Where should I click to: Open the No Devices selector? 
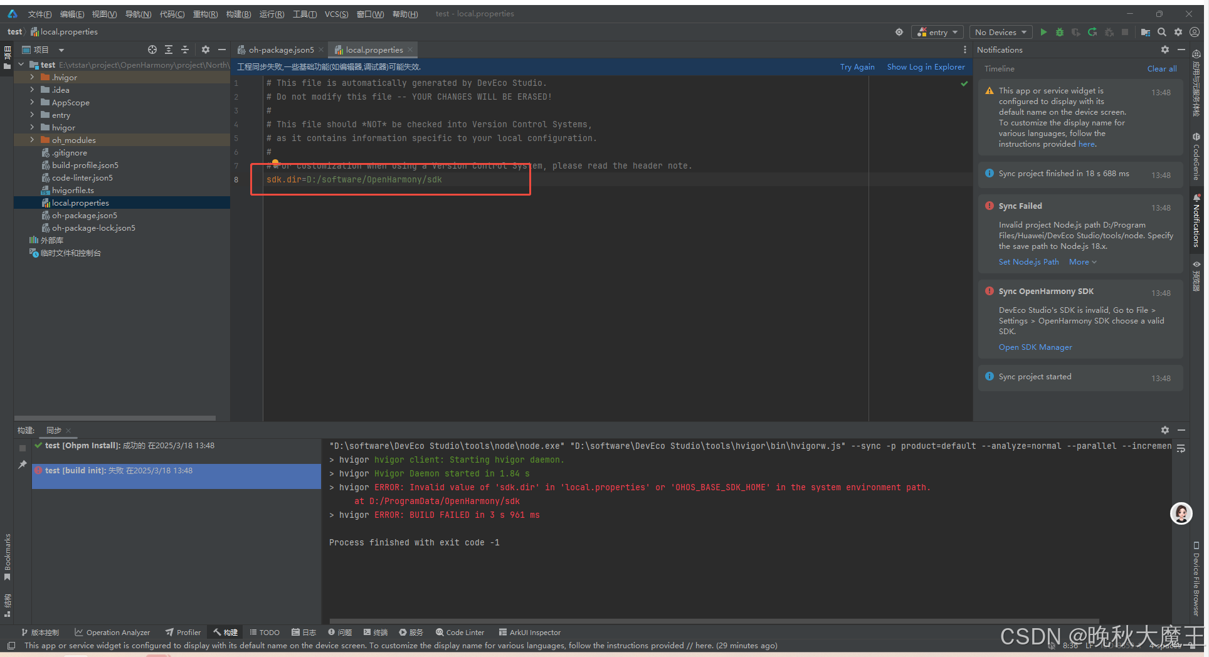pyautogui.click(x=1000, y=32)
